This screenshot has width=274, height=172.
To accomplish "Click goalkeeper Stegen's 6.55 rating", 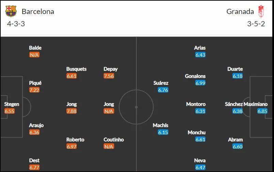I will (x=10, y=111).
